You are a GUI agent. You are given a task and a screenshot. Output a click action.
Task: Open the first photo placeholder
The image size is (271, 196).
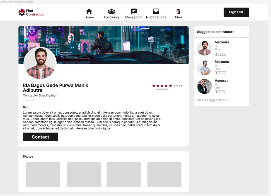coord(43,174)
